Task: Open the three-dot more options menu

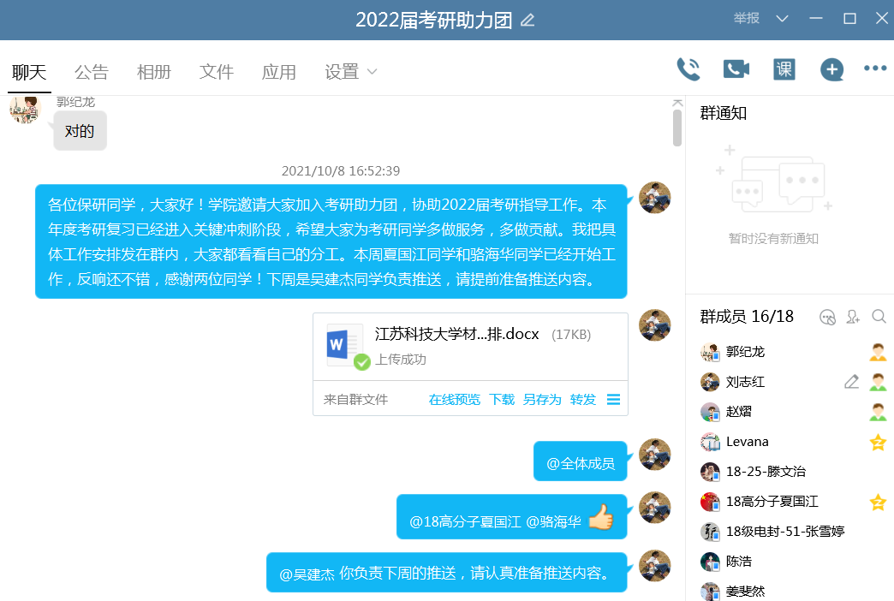Action: [875, 68]
